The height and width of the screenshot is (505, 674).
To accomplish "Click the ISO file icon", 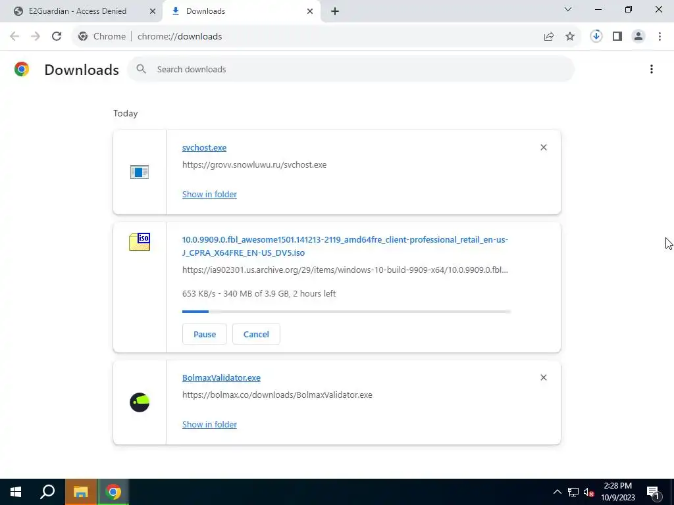I will (x=140, y=242).
